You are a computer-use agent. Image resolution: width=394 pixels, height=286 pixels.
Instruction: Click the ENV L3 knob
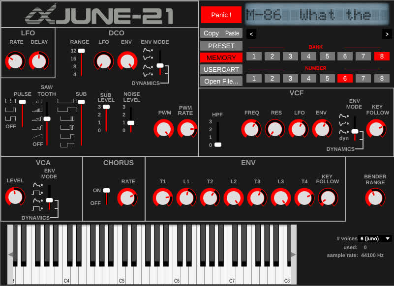point(281,198)
